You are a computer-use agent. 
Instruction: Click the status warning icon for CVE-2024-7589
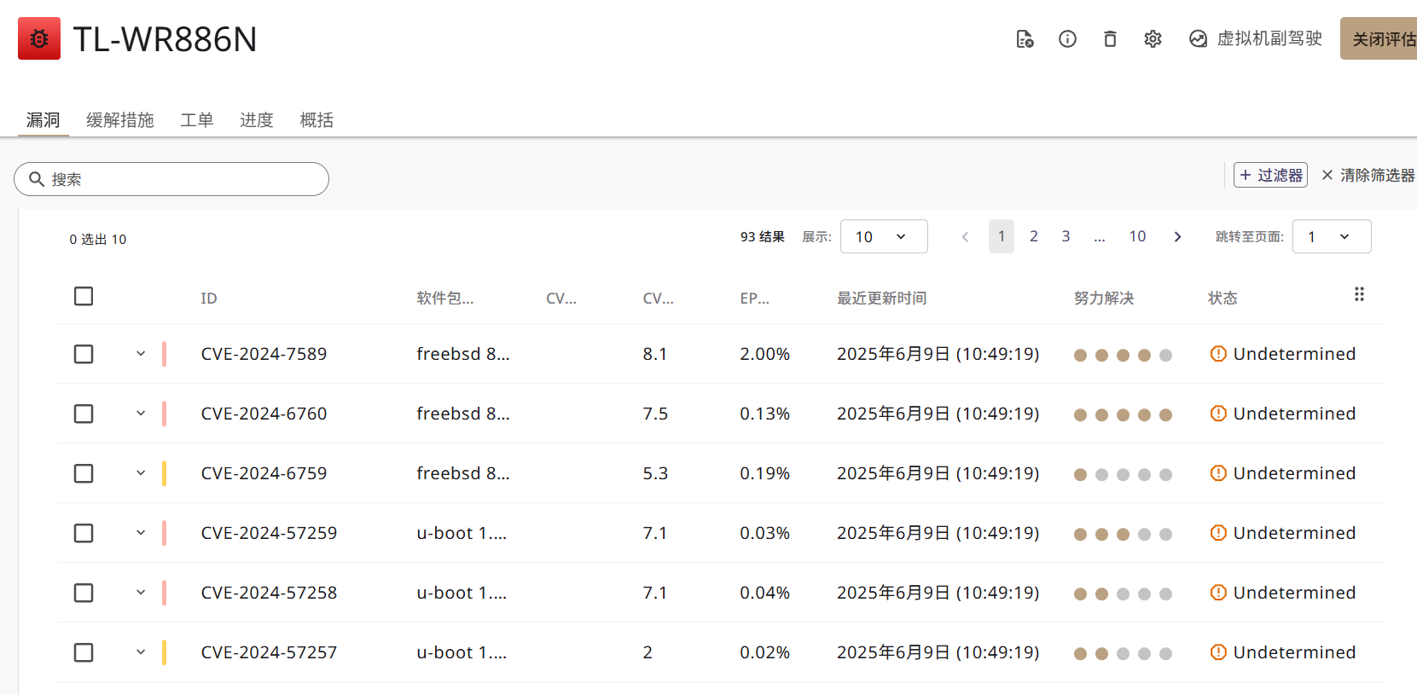click(1218, 354)
